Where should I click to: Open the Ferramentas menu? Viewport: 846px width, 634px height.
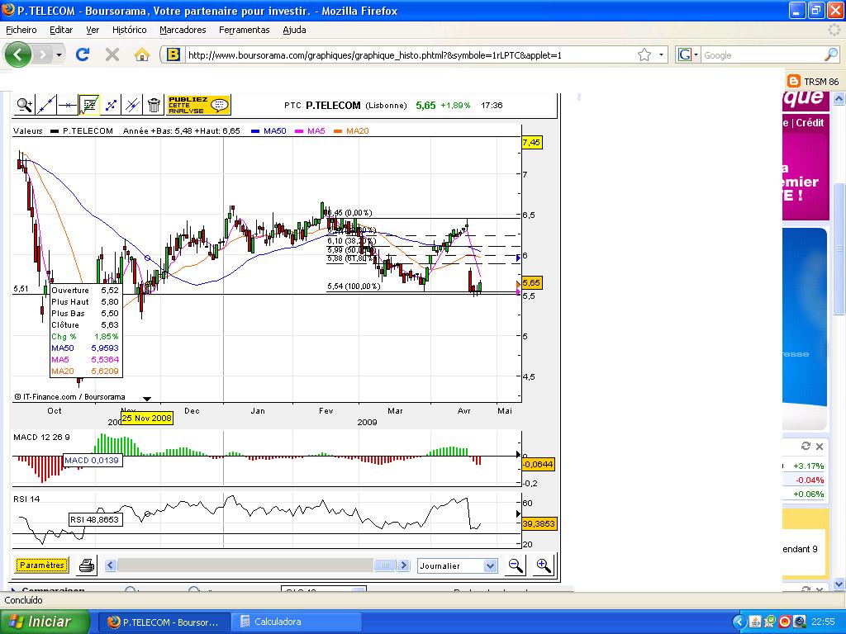tap(244, 30)
